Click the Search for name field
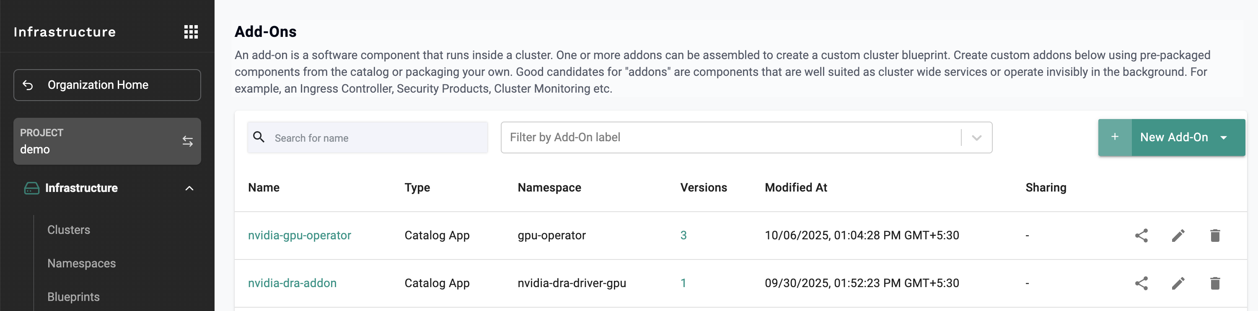 (x=376, y=138)
